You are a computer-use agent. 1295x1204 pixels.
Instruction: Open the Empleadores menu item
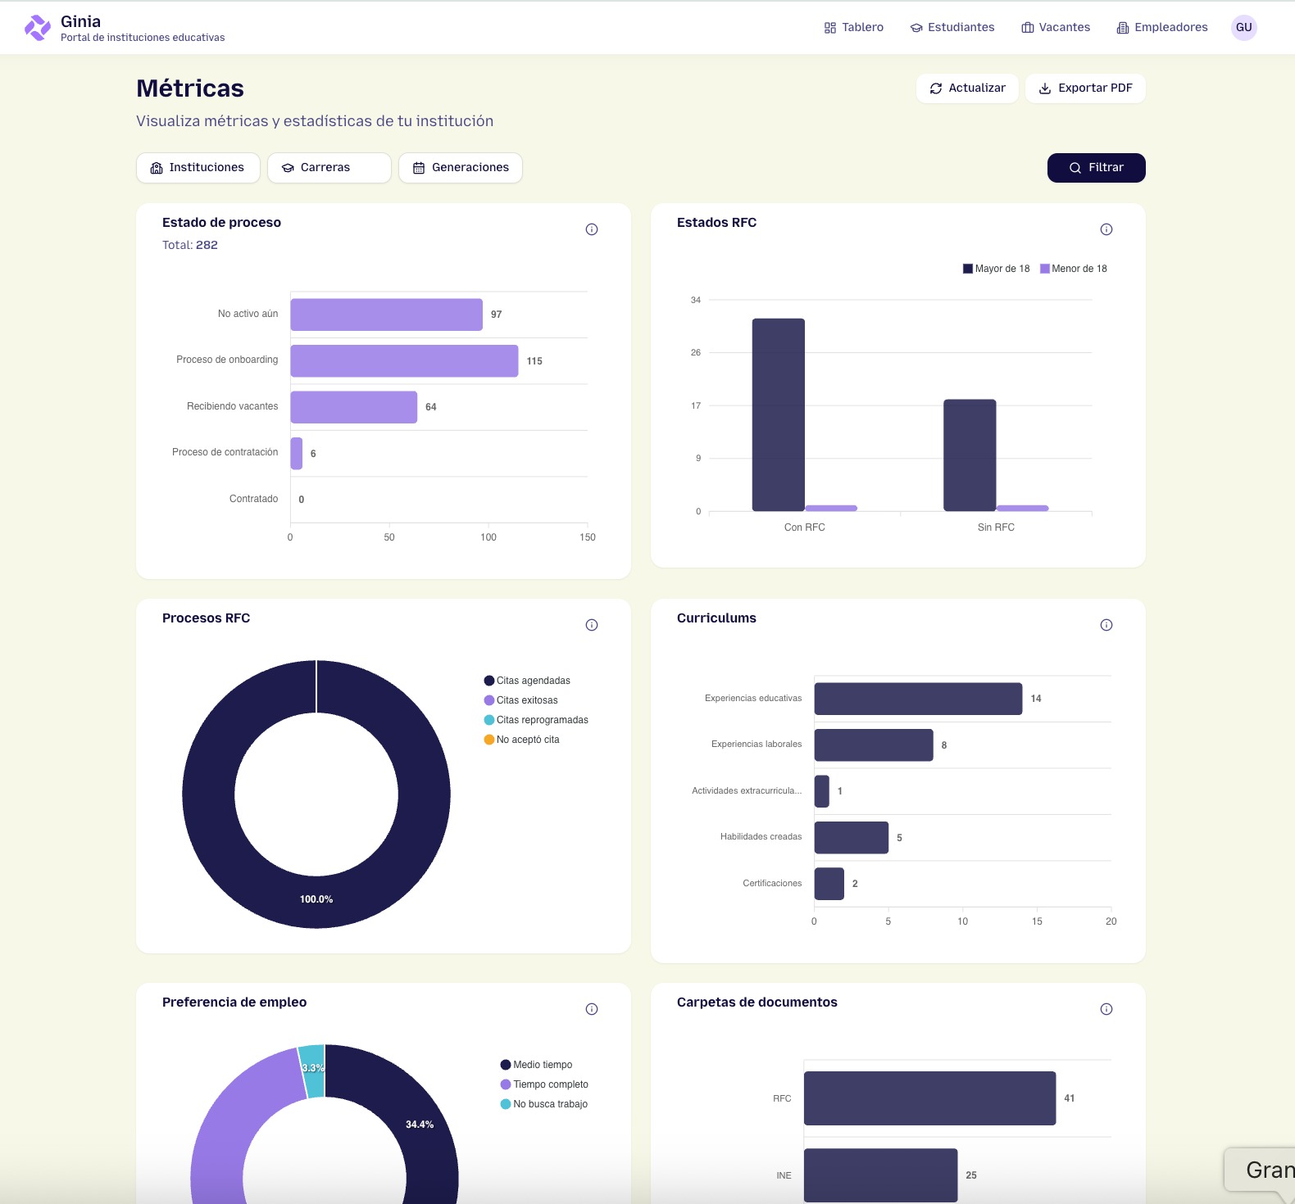pos(1162,27)
